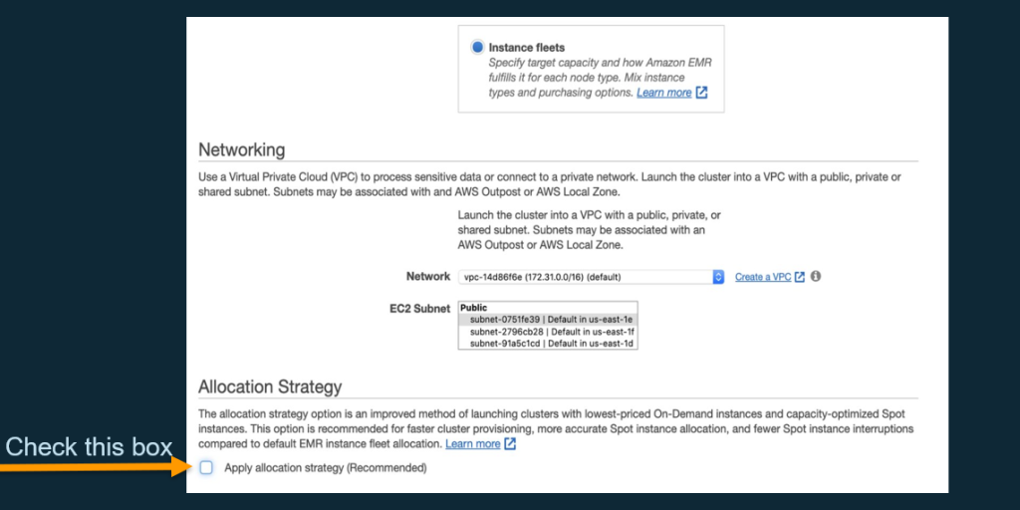Check the Apply allocation strategy checkbox

click(x=206, y=467)
